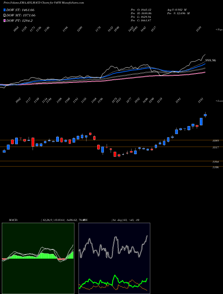The height and width of the screenshot is (294, 223).
Task: Open the green MACD histogram panel
Action: 38,258
